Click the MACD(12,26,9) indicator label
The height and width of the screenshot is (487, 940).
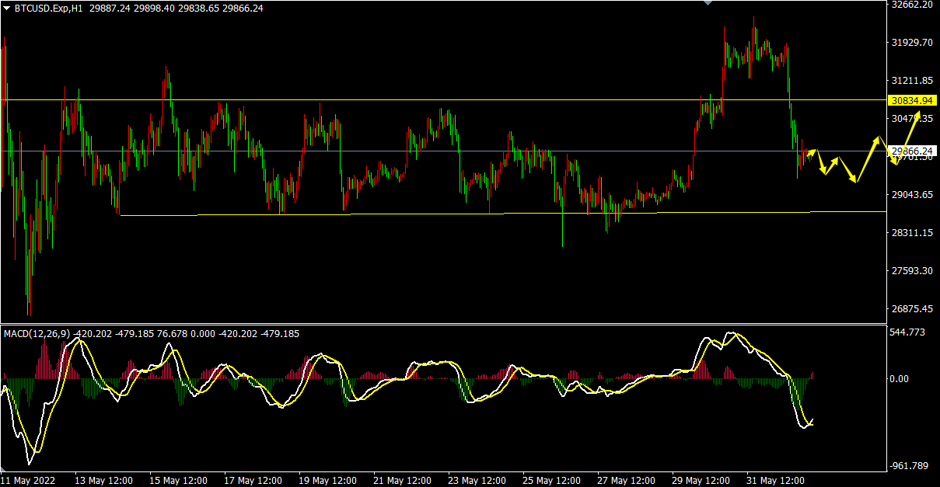point(37,334)
